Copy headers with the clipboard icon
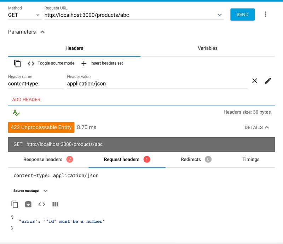Screen dimensions: 283x244 17,64
